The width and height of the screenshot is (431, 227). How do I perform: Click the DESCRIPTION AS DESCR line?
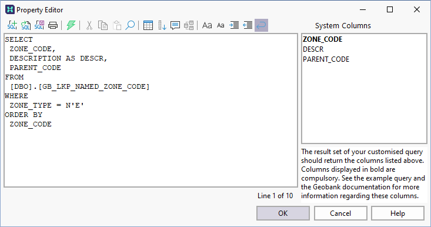pyautogui.click(x=58, y=58)
